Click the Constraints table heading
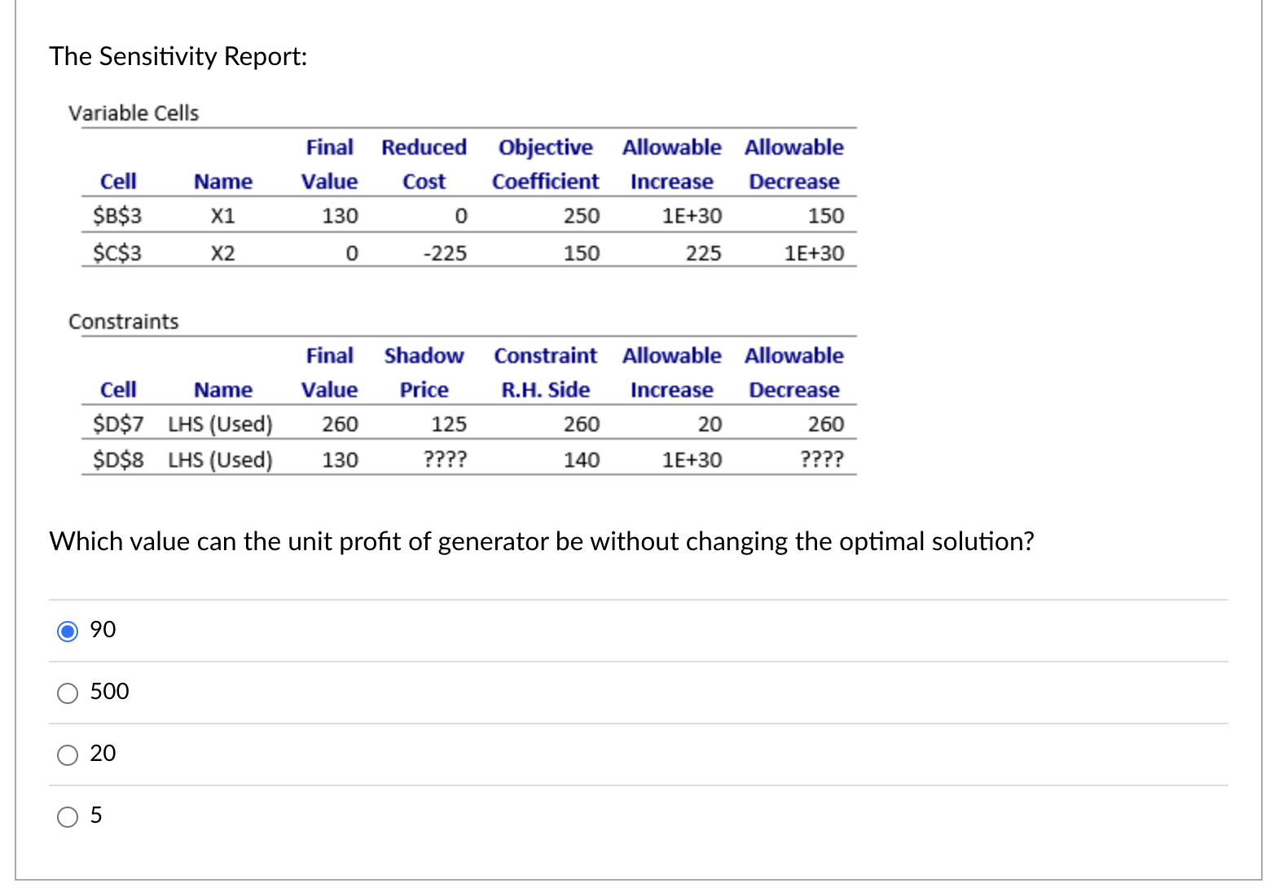Image resolution: width=1279 pixels, height=892 pixels. (124, 321)
